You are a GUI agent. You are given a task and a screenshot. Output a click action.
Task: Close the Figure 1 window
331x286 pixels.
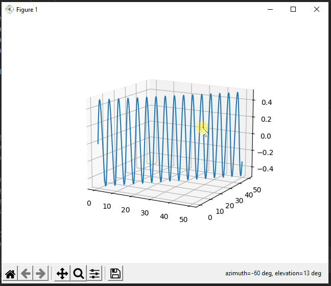(316, 9)
